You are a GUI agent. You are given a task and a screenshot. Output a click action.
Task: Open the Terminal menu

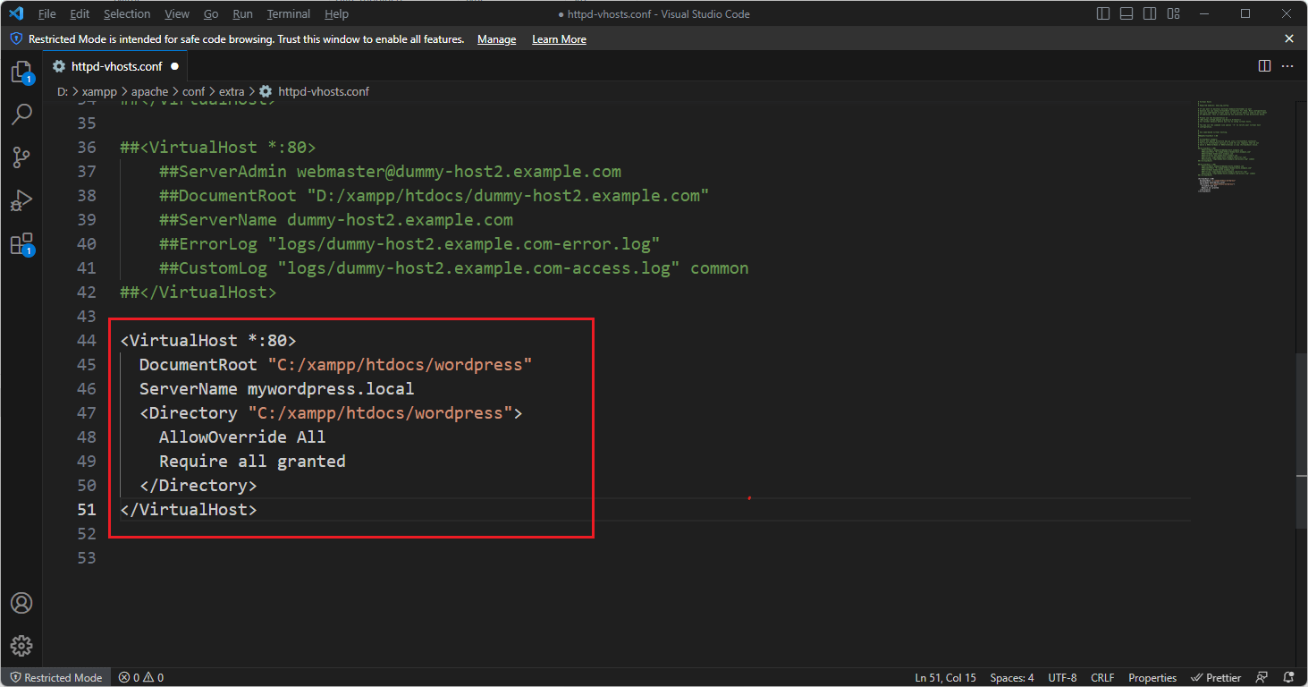click(288, 13)
